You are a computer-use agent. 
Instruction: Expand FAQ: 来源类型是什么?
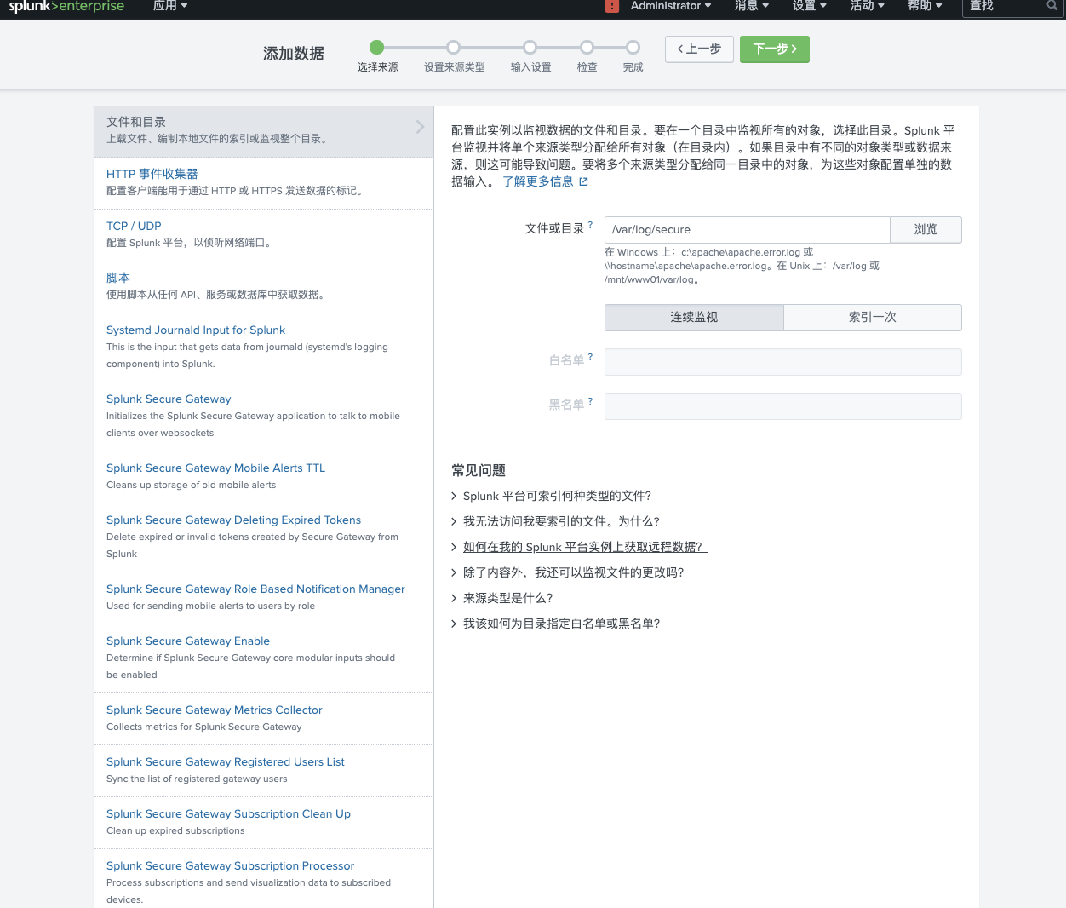pyautogui.click(x=501, y=598)
